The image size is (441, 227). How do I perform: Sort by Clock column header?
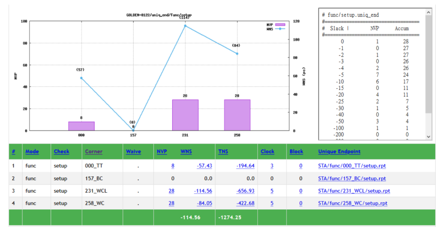267,151
